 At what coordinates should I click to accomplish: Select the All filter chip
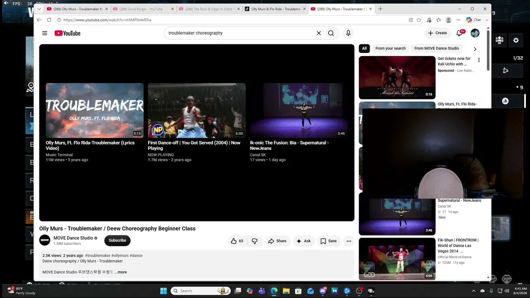[364, 48]
